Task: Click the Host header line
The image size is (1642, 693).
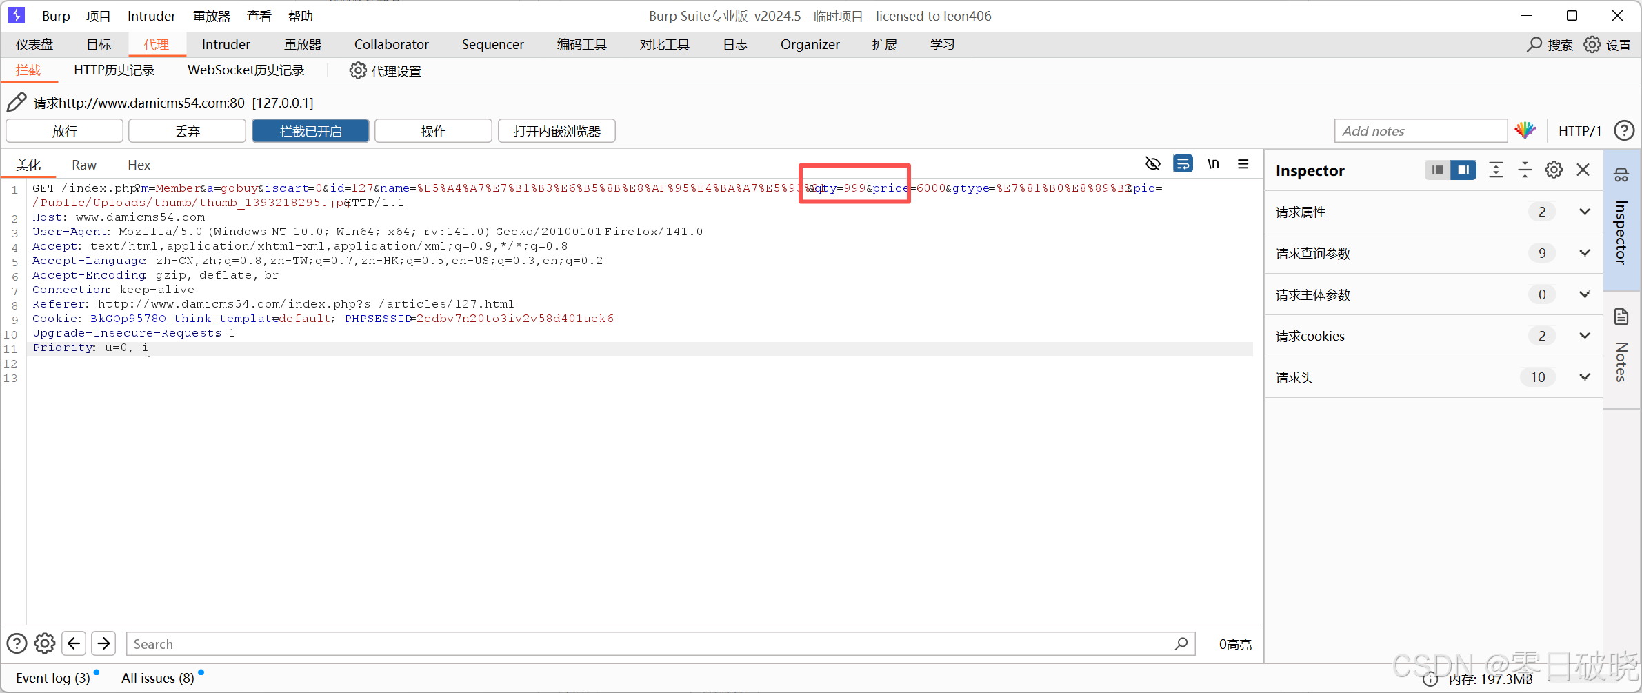Action: click(119, 217)
